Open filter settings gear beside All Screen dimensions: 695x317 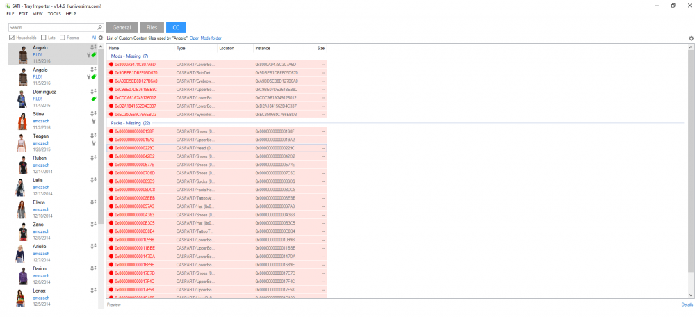click(x=101, y=38)
